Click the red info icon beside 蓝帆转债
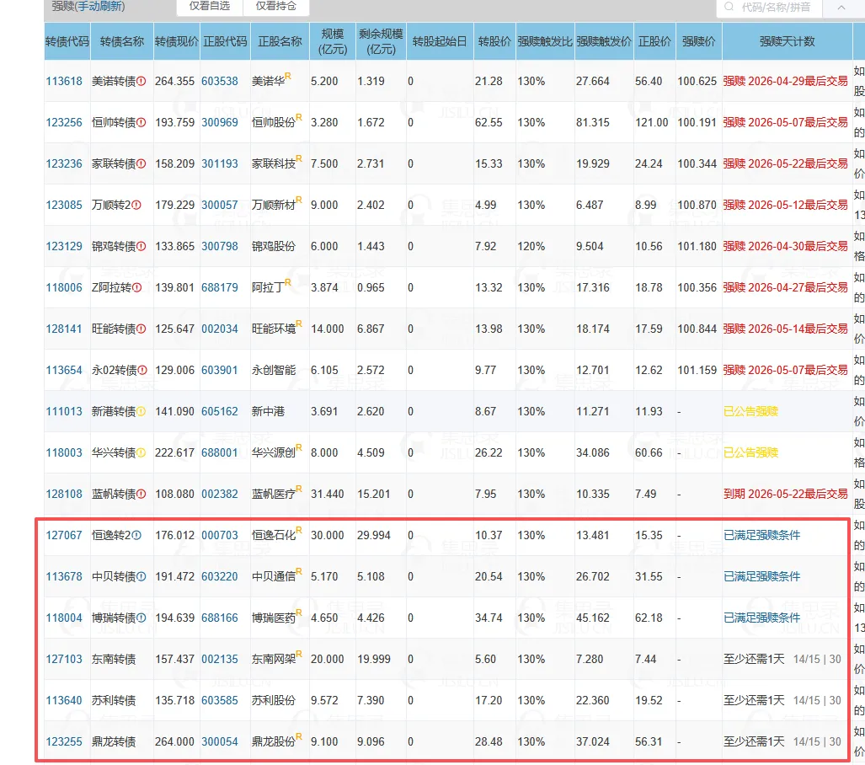The image size is (865, 765). click(141, 494)
